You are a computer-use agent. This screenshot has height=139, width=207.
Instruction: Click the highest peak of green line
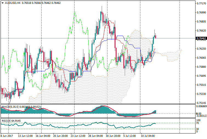point(74,12)
